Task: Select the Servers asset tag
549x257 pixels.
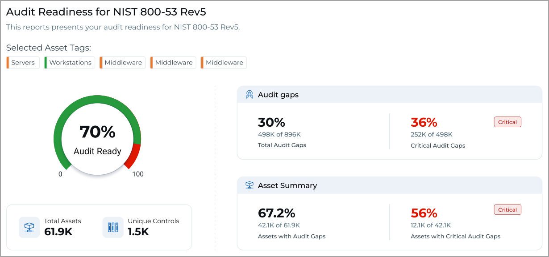Action: click(x=23, y=63)
